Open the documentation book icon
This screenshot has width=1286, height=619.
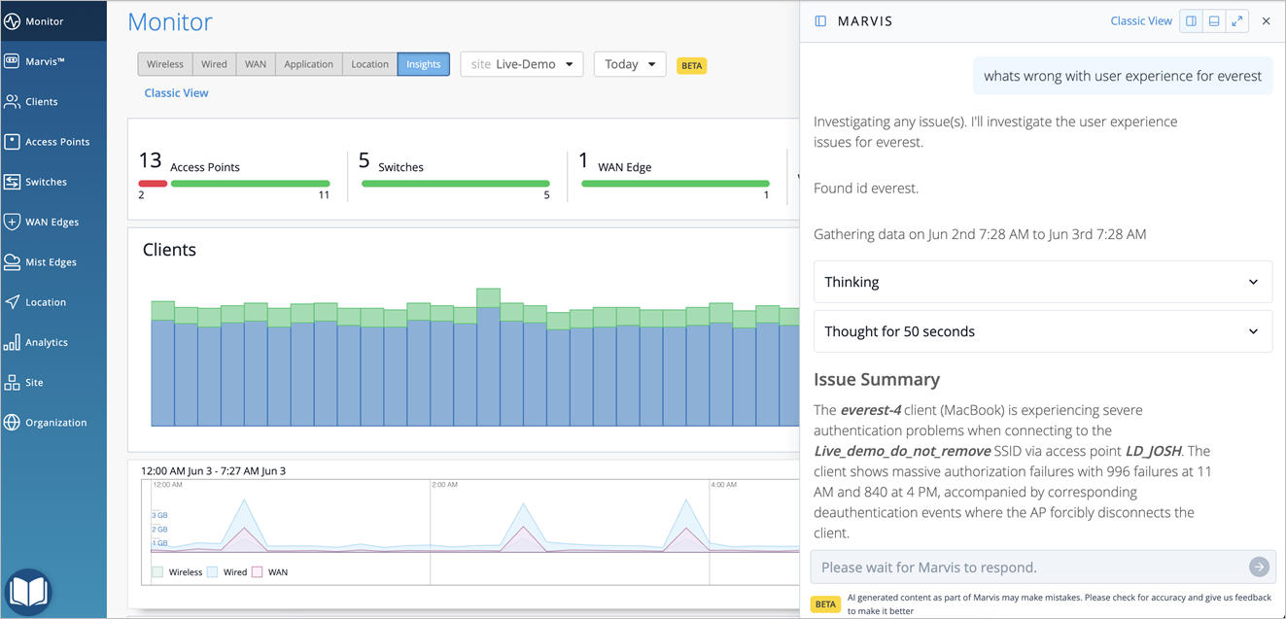[x=27, y=592]
